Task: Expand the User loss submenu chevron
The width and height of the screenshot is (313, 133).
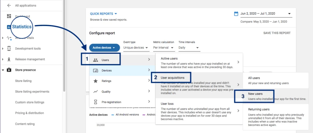Action: click(x=238, y=111)
